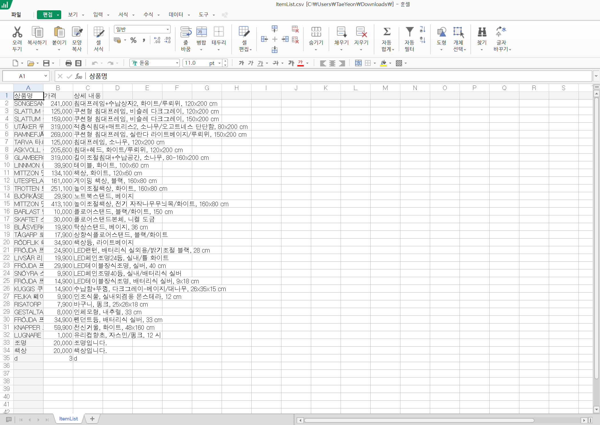Toggle center alignment button

coord(332,63)
